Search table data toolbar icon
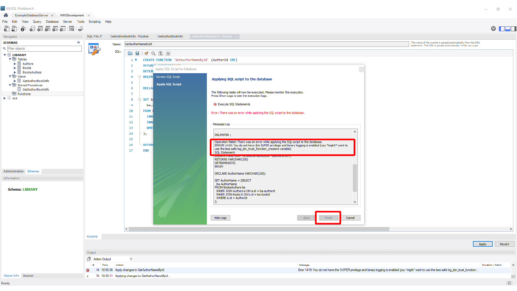The image size is (517, 291). (72, 29)
